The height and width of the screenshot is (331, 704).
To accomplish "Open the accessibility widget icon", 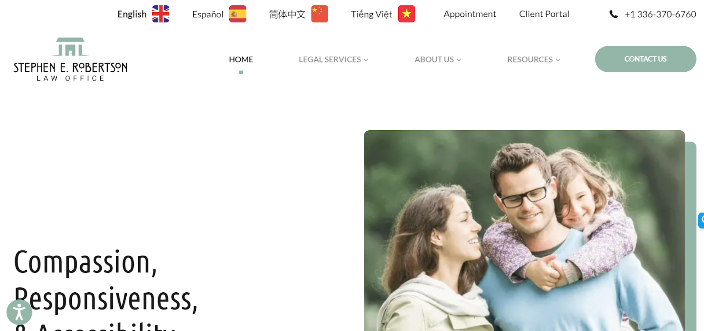I will (19, 312).
